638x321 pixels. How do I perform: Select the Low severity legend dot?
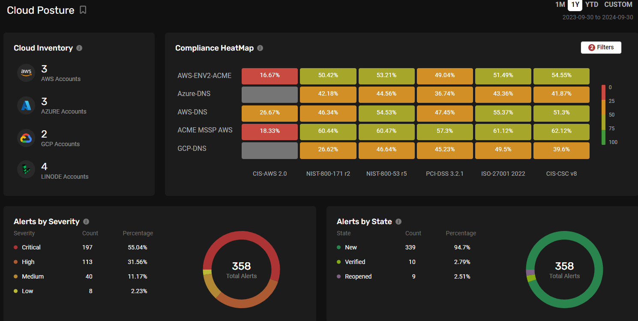(x=16, y=291)
